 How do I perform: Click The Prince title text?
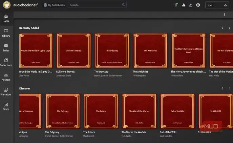[89, 132]
